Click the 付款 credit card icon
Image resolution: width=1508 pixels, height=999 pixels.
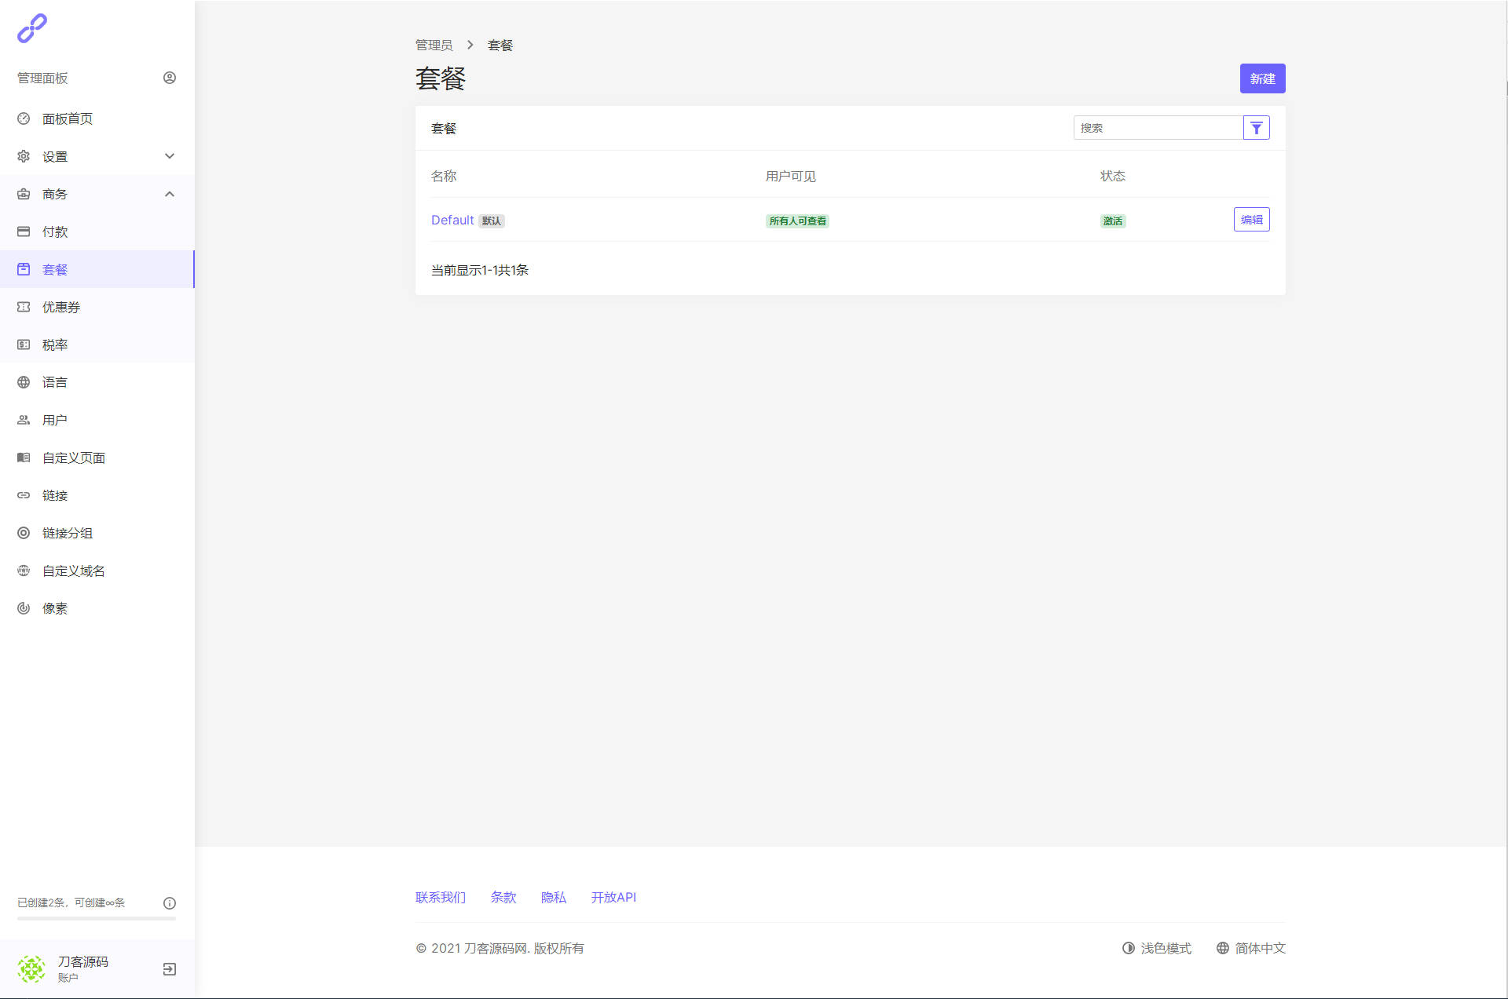[x=24, y=232]
